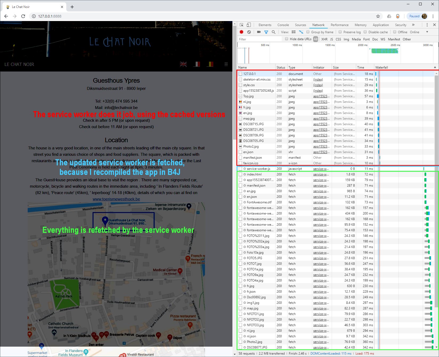The image size is (439, 357).
Task: Toggle the overview waterfall view icon
Action: [x=301, y=32]
